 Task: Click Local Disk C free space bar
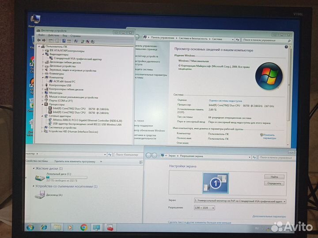[x=67, y=177]
